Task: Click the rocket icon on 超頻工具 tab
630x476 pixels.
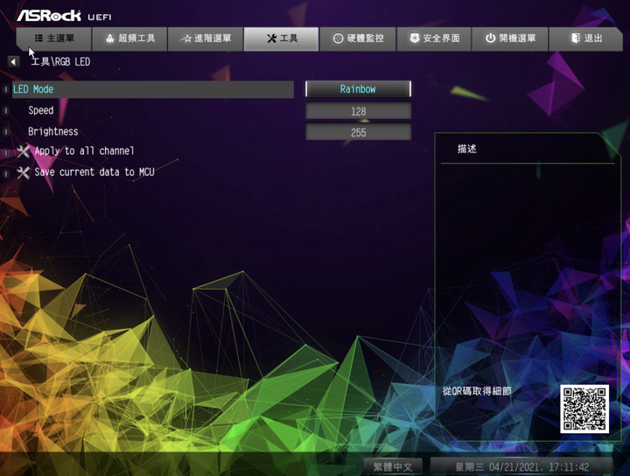Action: [109, 38]
